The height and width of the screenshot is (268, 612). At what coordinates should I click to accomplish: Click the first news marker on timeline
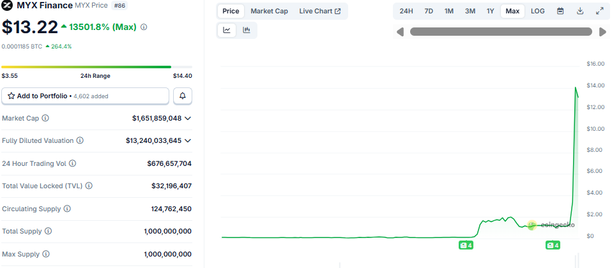[x=466, y=245]
